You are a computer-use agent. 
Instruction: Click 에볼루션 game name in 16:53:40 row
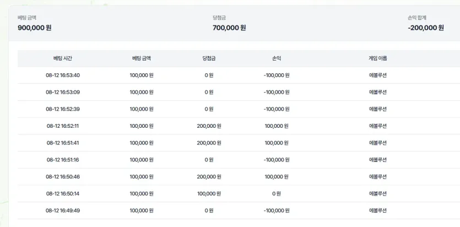[x=377, y=75]
